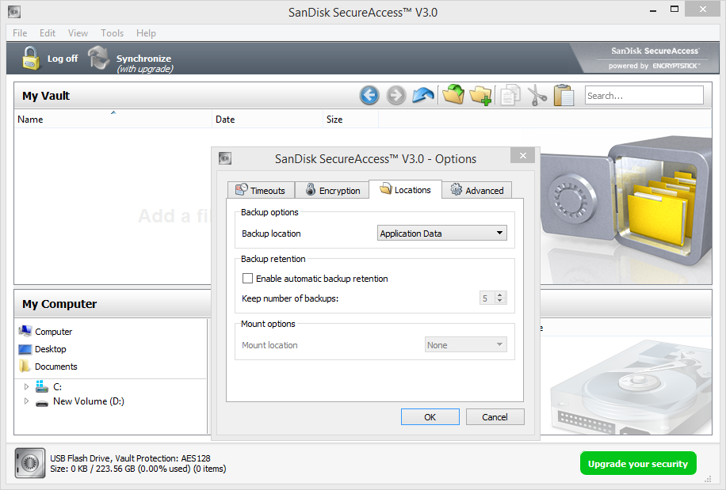Click the blue curved up-level arrow icon
The width and height of the screenshot is (726, 490).
pos(423,96)
